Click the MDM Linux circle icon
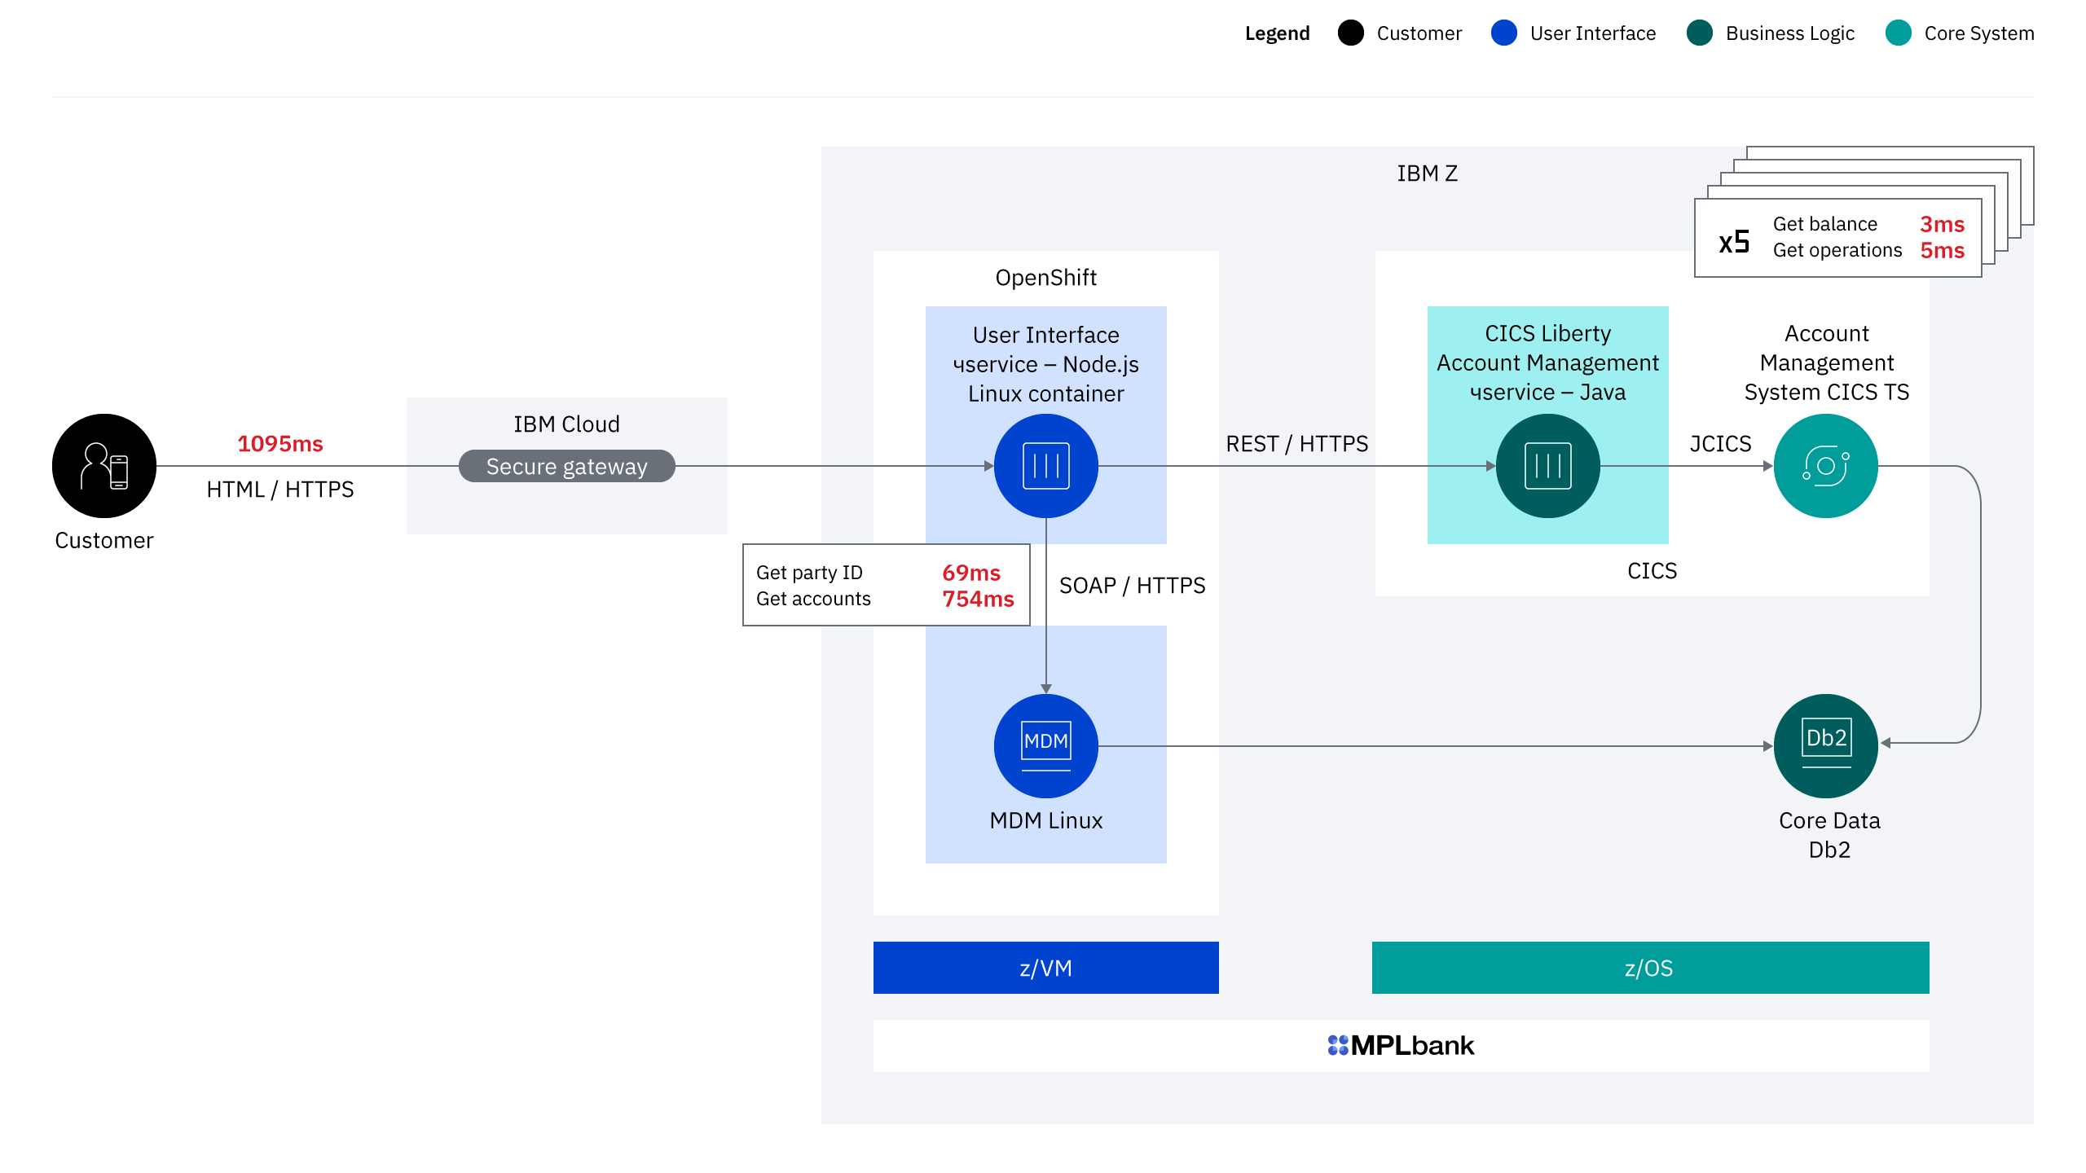The width and height of the screenshot is (2086, 1173). [1045, 745]
